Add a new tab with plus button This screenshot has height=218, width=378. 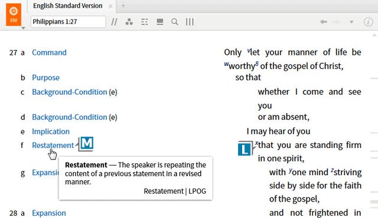(123, 6)
